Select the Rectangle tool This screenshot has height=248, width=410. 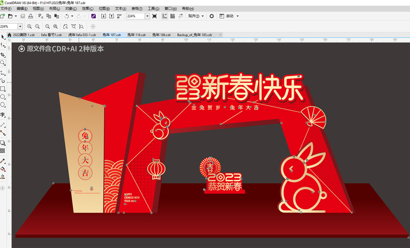3,89
